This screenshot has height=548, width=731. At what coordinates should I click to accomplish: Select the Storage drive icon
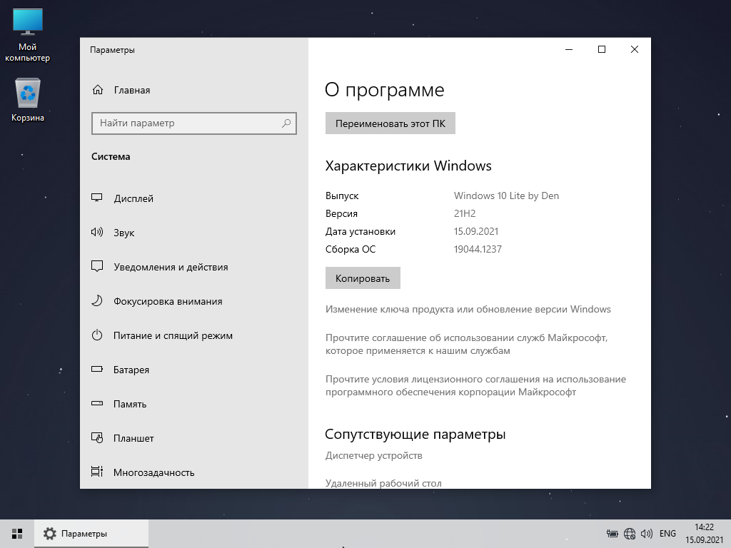point(96,404)
